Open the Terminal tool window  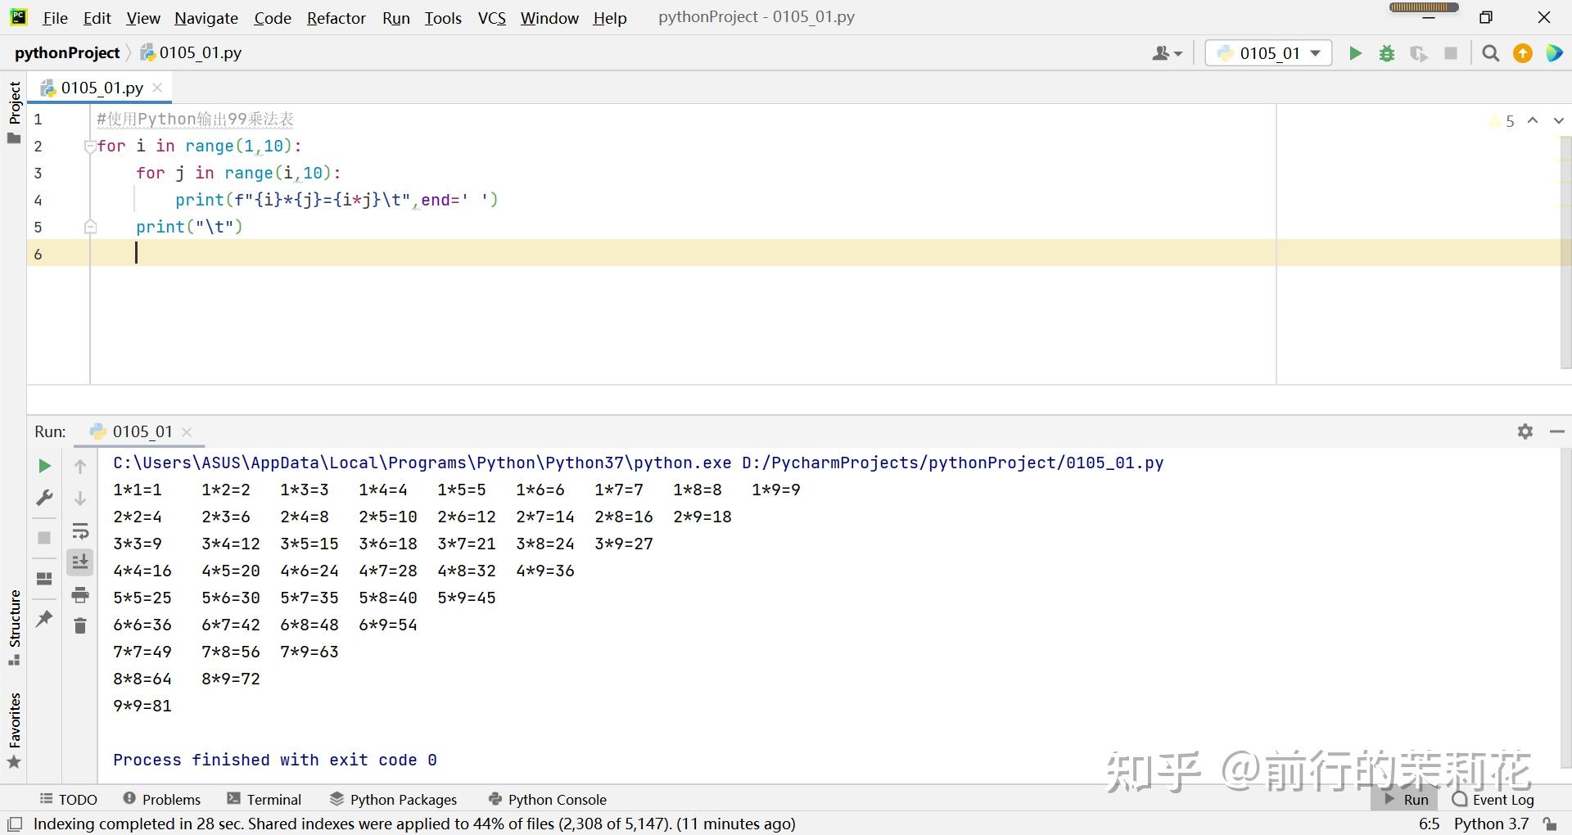pos(264,800)
